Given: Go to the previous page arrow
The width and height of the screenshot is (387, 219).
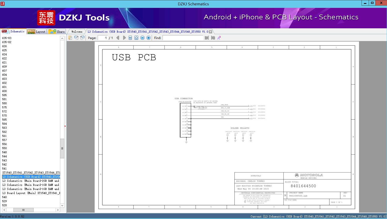Looking at the screenshot, I should pyautogui.click(x=118, y=38).
